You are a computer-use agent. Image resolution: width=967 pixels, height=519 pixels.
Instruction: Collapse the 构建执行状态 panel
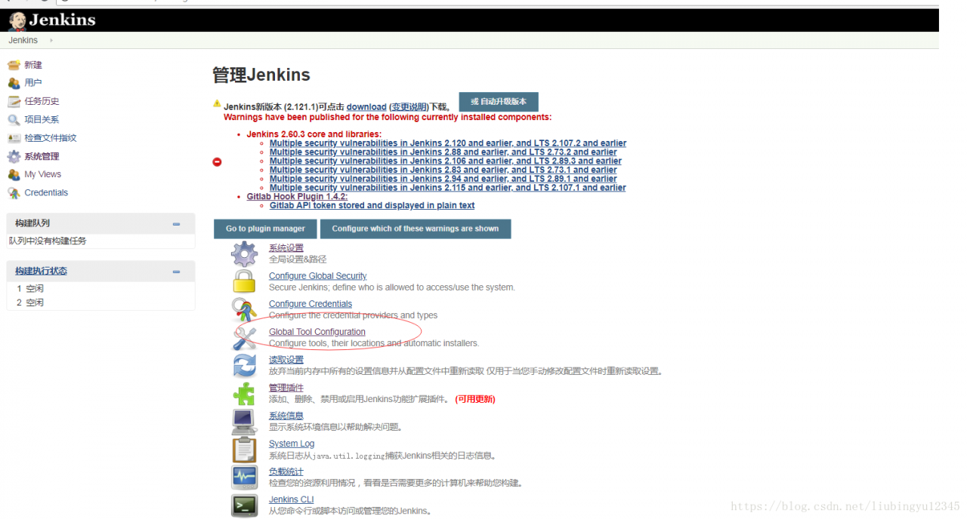176,272
